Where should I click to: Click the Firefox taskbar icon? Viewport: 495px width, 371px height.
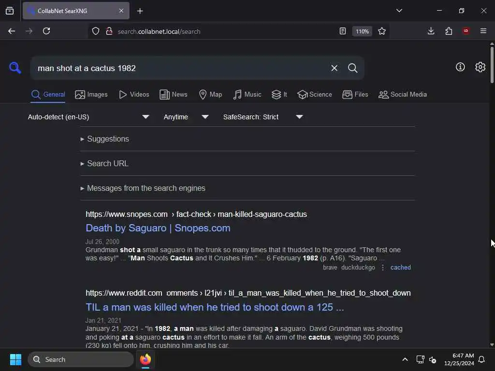[146, 359]
